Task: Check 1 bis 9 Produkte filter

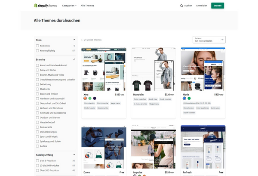Action: (37, 161)
